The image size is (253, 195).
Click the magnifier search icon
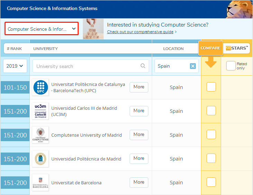point(143,66)
